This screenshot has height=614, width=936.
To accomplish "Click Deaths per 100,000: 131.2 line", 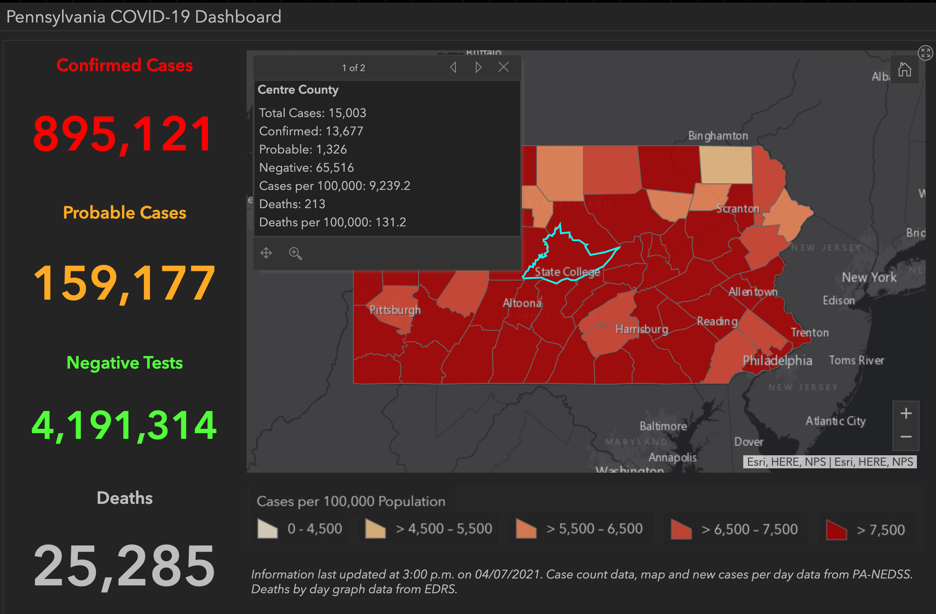I will coord(333,222).
